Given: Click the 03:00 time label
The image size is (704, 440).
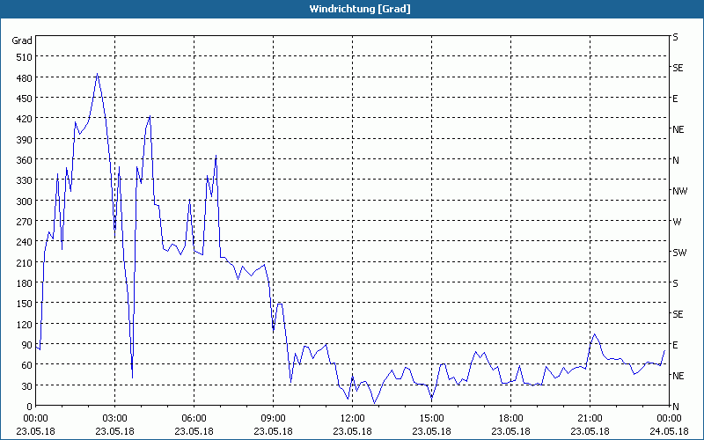Looking at the screenshot, I should tap(114, 419).
